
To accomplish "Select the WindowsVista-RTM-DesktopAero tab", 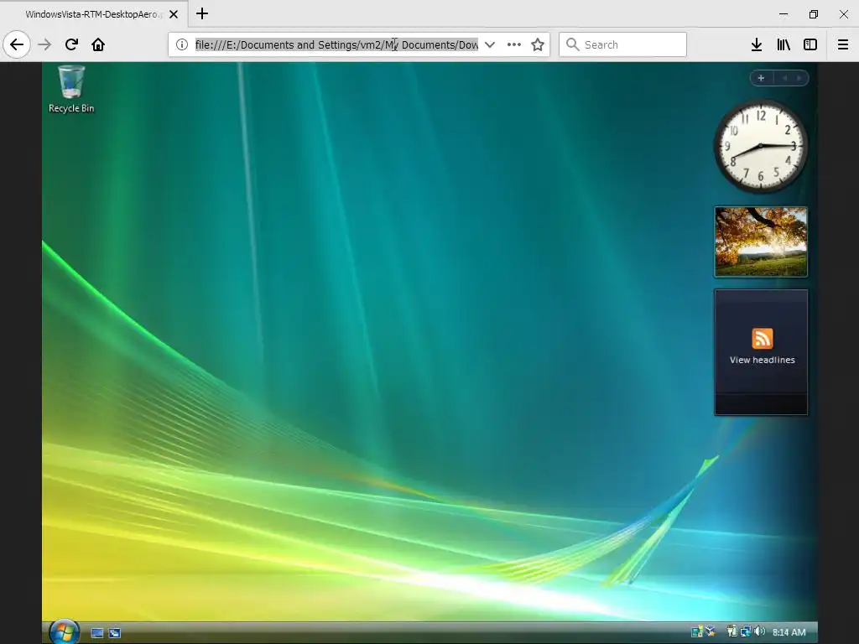I will tap(93, 14).
